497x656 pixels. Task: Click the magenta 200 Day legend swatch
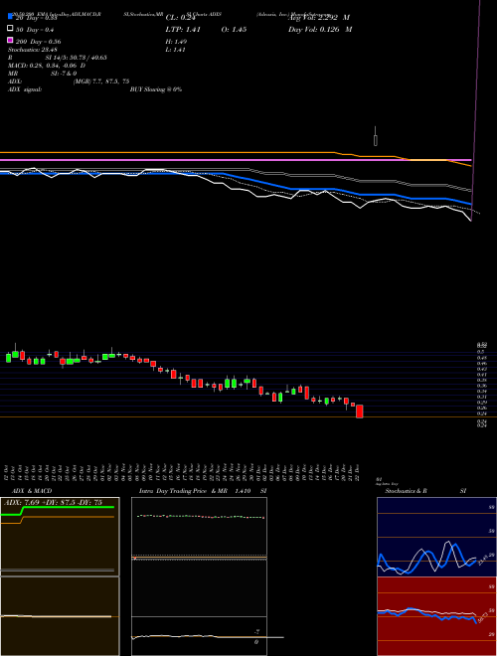click(10, 40)
